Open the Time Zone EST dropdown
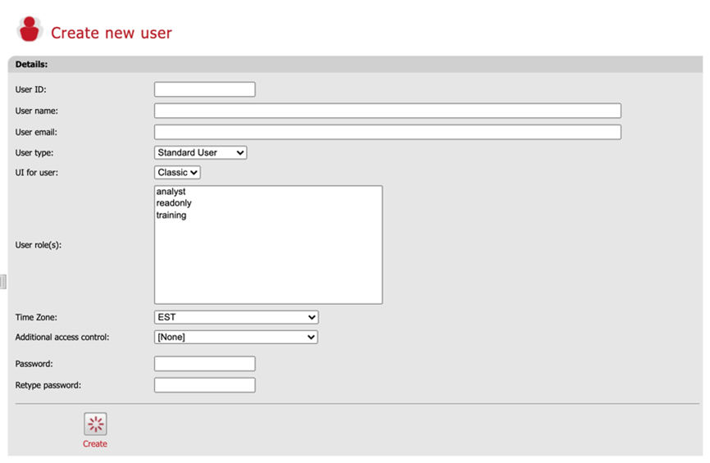 pos(235,317)
